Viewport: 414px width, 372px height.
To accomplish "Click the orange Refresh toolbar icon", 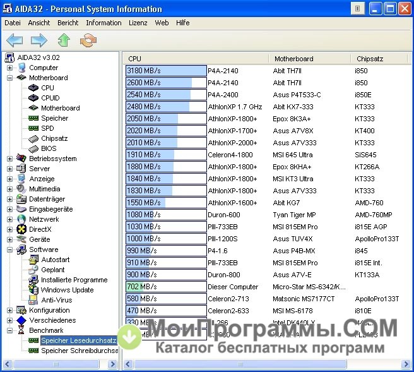I will click(88, 40).
